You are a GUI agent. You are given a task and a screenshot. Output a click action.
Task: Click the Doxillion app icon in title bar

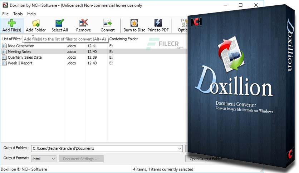click(5, 5)
